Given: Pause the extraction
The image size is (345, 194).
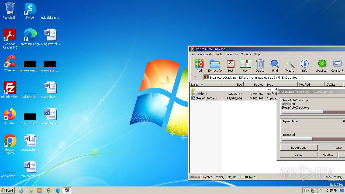Looking at the screenshot, I should coord(332,148).
